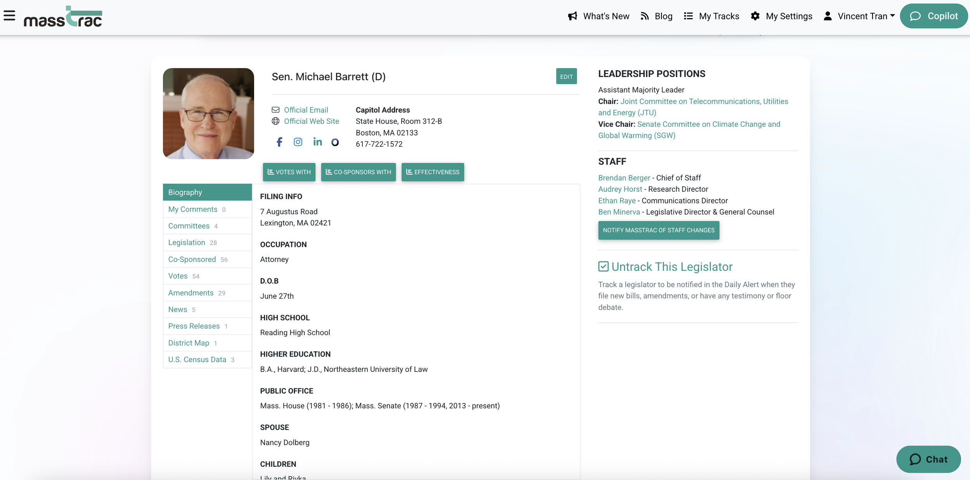
Task: Click the Effectiveness button
Action: (x=433, y=172)
